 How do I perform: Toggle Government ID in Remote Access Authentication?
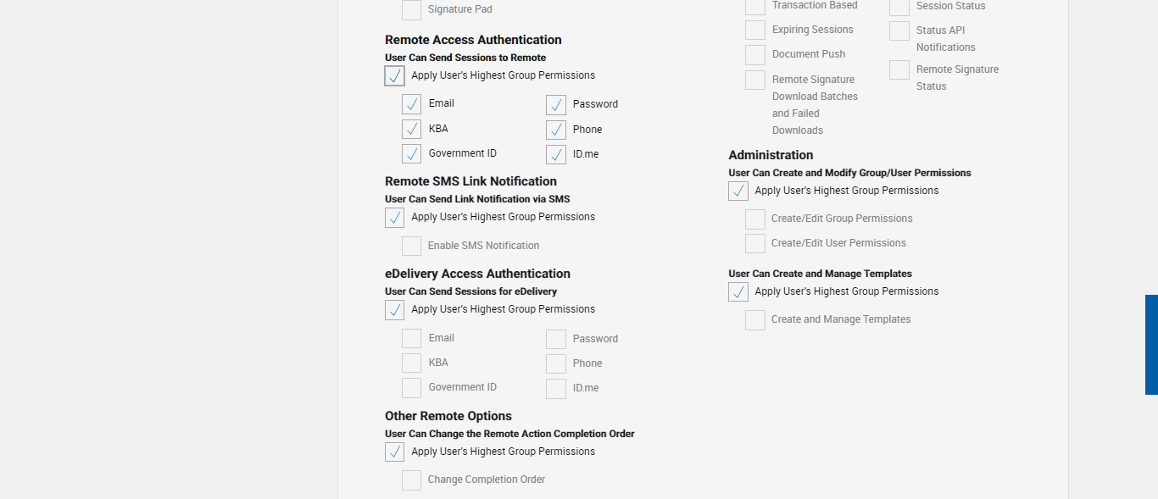click(412, 154)
